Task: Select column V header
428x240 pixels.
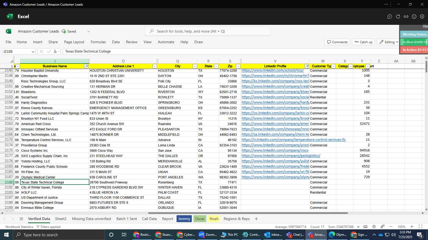Action: point(275,61)
